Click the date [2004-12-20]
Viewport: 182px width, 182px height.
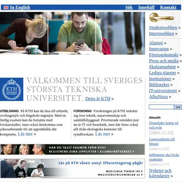point(159,149)
